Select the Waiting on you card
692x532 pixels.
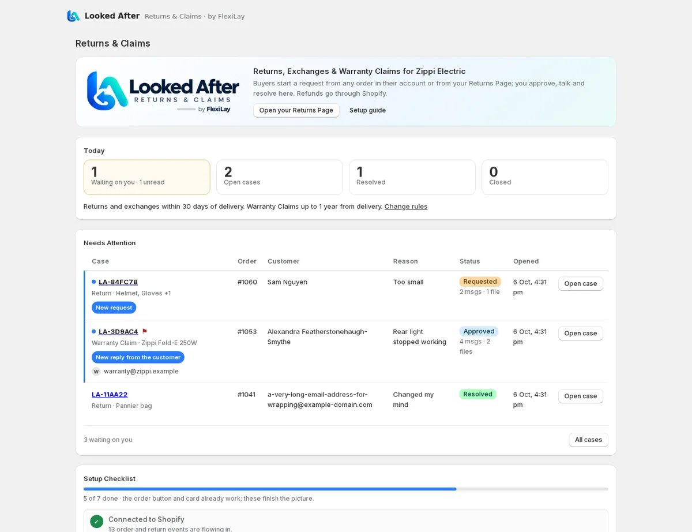tap(147, 177)
